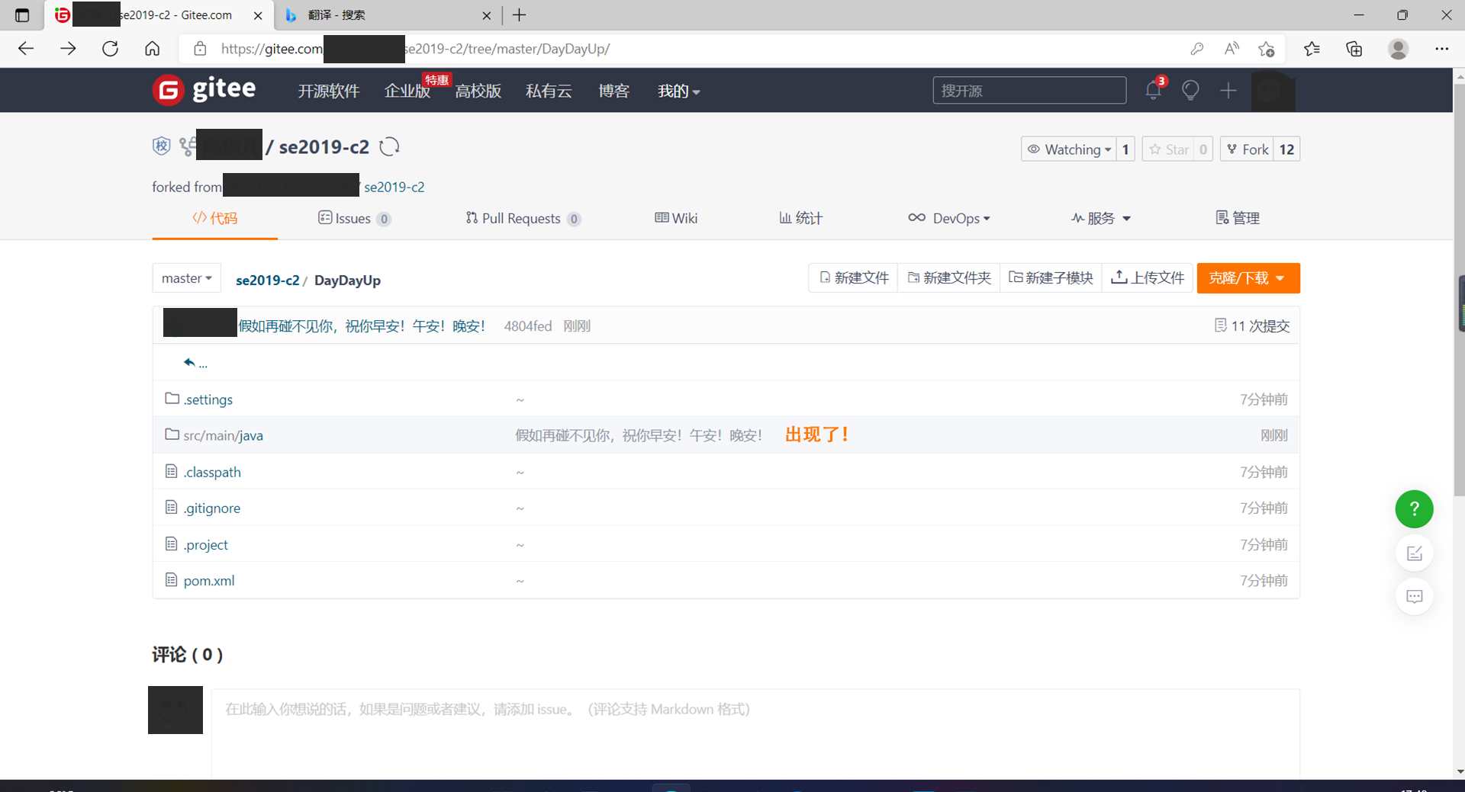Click the lightbulb feedback icon in navbar
This screenshot has width=1465, height=792.
tap(1190, 90)
